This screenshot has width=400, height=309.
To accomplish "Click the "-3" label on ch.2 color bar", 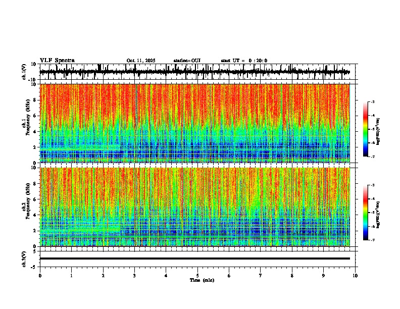I will 373,185.
